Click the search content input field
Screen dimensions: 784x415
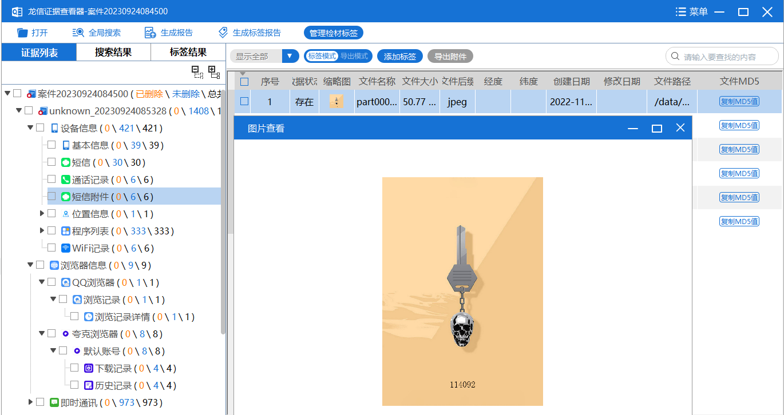(x=727, y=57)
